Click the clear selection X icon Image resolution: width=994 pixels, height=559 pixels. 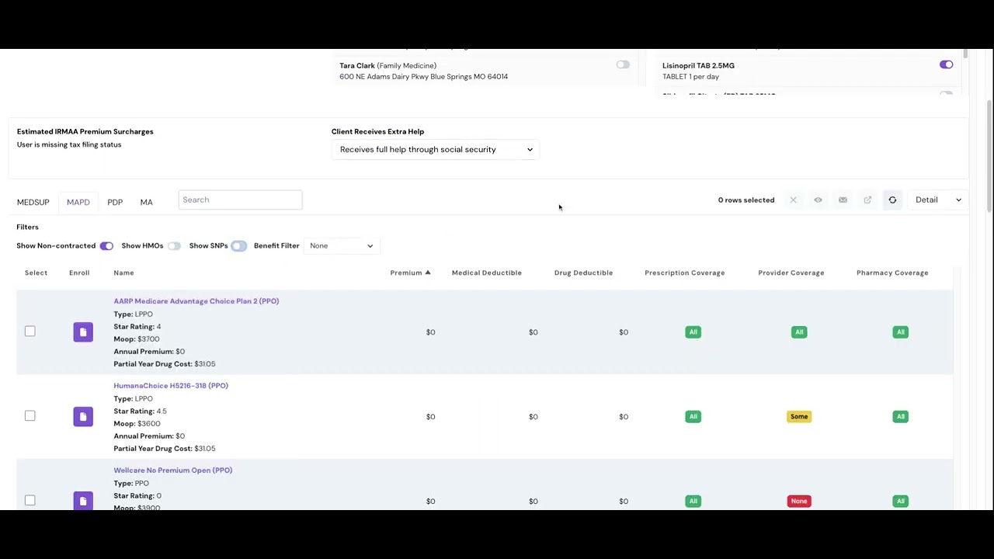coord(793,200)
